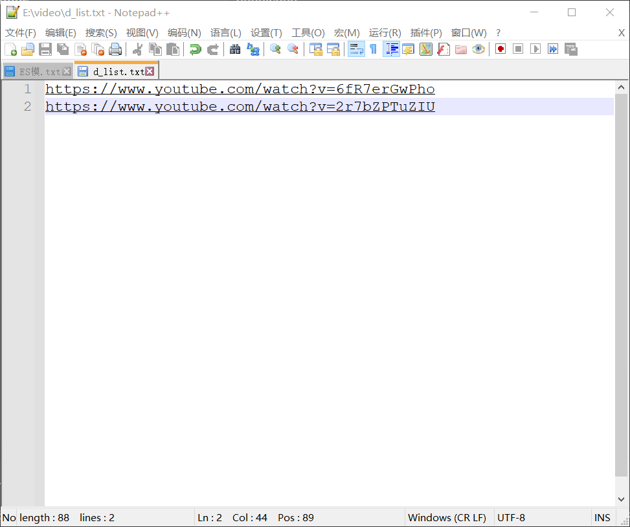630x527 pixels.
Task: Toggle file monitoring eye icon
Action: tap(478, 49)
